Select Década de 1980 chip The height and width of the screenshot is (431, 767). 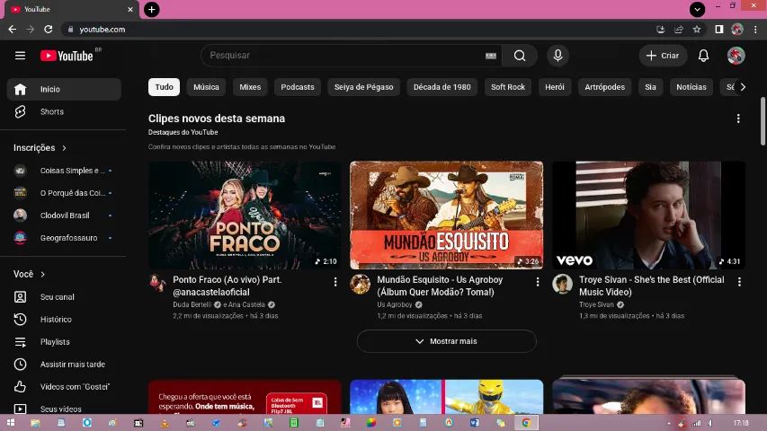click(x=441, y=87)
